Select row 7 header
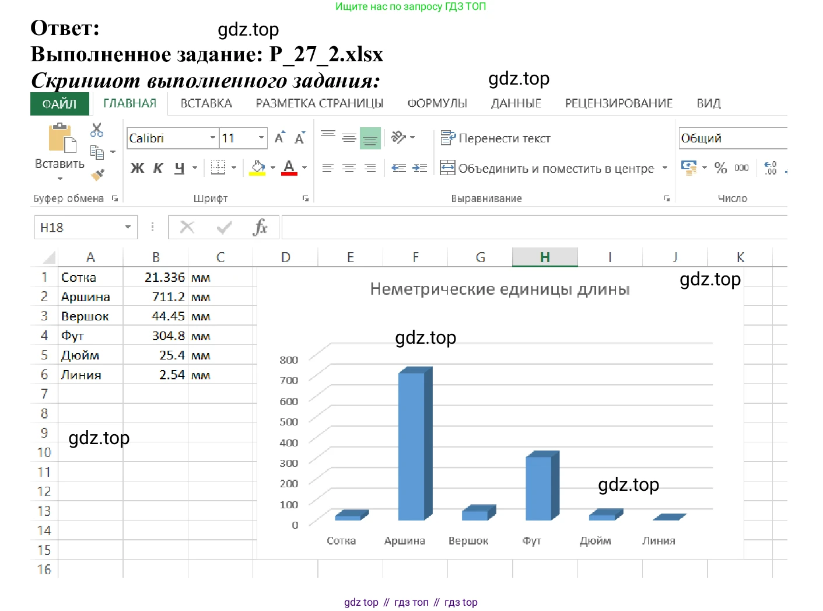The height and width of the screenshot is (611, 823). point(44,394)
